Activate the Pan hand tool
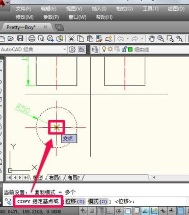The height and width of the screenshot is (215, 189). point(151,39)
